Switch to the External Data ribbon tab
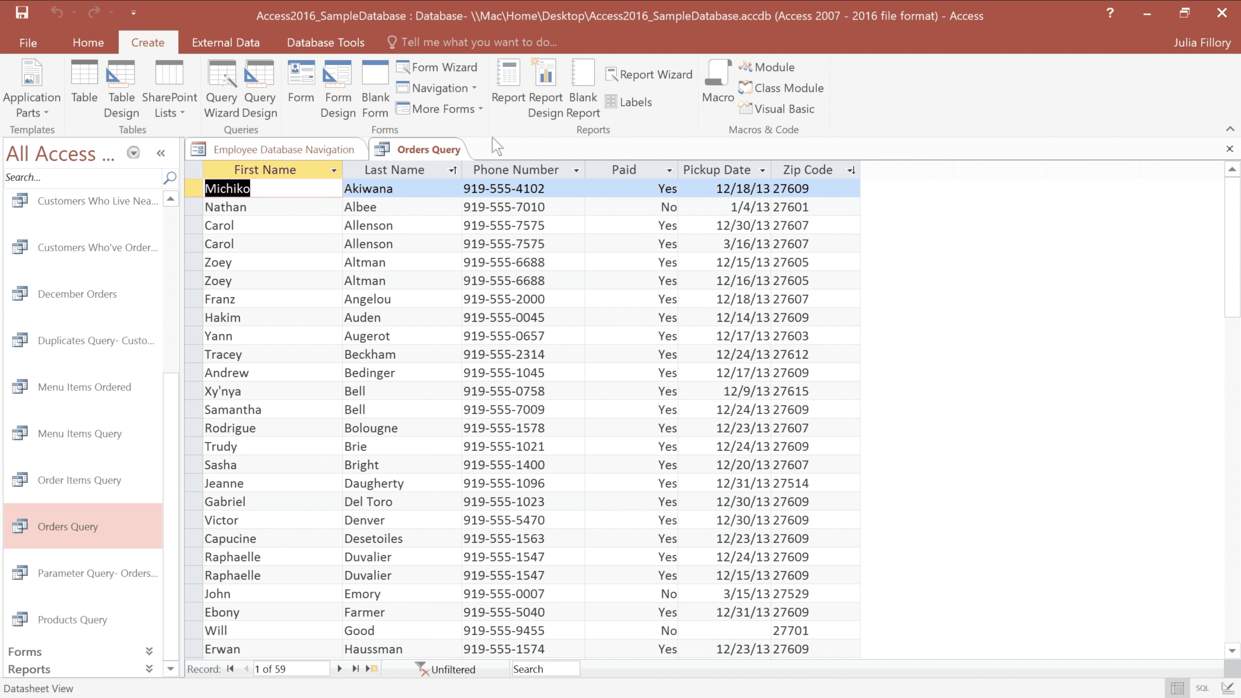Screen dimensions: 1241x698 pyautogui.click(x=225, y=43)
